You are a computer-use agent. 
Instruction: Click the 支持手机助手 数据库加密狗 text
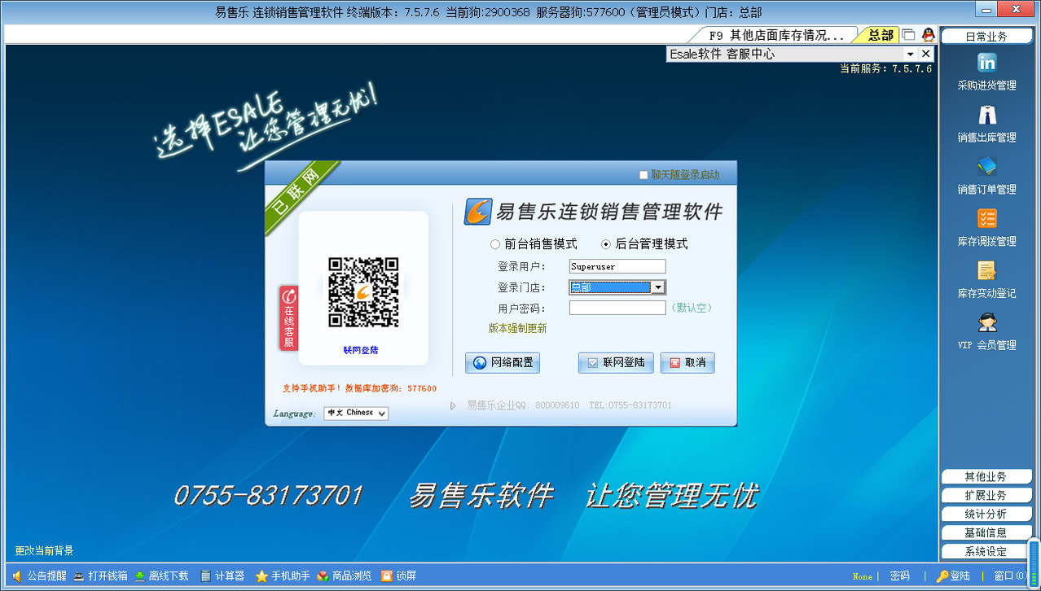pos(359,389)
